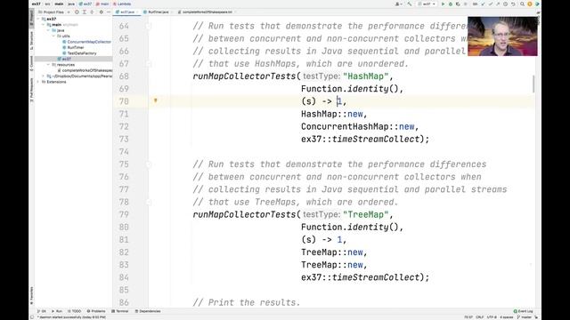Click the Search Everywhere magnifier icon

click(522, 4)
